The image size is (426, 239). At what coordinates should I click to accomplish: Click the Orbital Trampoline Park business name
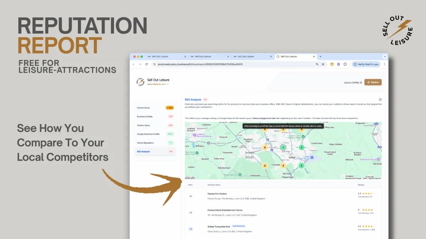click(x=219, y=227)
